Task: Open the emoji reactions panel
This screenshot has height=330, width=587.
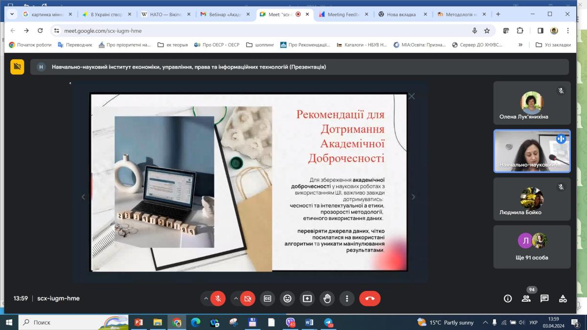Action: point(288,298)
